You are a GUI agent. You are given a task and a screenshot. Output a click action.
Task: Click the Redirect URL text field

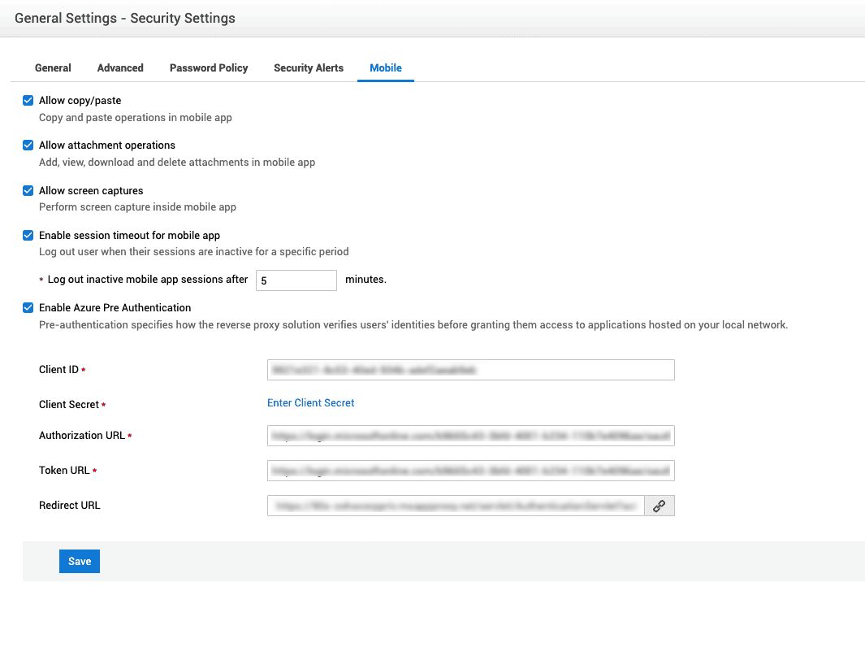pyautogui.click(x=455, y=506)
